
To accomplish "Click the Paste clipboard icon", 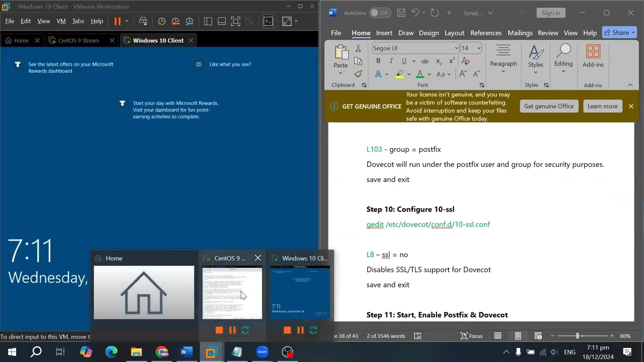I will (341, 52).
